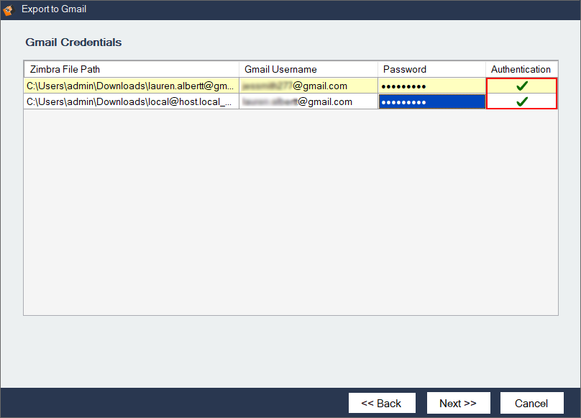Click the password field in first row
Screen dimensions: 581x418
[x=431, y=86]
